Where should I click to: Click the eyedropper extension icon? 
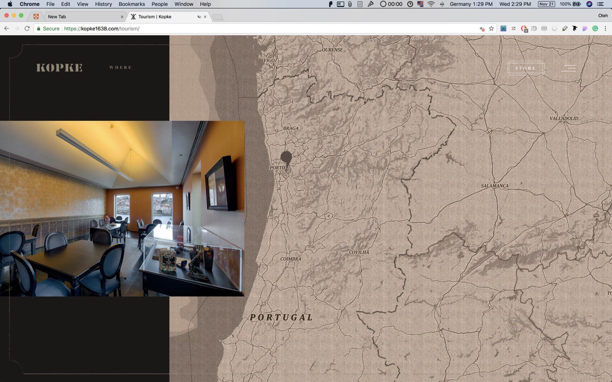(565, 29)
